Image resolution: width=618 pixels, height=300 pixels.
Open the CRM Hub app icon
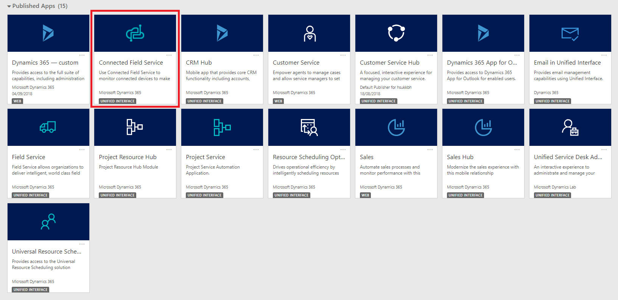[222, 33]
